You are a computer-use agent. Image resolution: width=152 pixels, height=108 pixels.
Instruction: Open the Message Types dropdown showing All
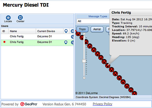pos(93,21)
